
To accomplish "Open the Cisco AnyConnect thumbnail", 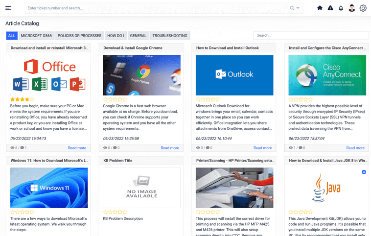I will (327, 75).
